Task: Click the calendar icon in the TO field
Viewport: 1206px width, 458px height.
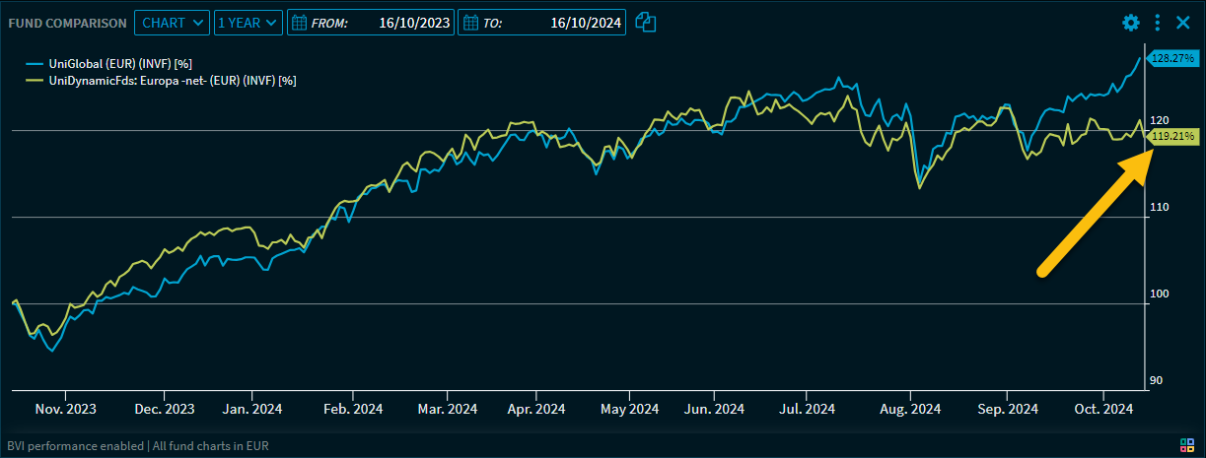Action: 471,23
